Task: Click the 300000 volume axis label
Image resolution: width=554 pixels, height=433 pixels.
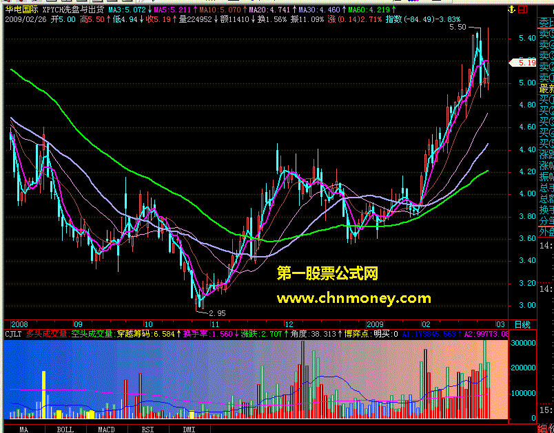Action: pyautogui.click(x=523, y=343)
